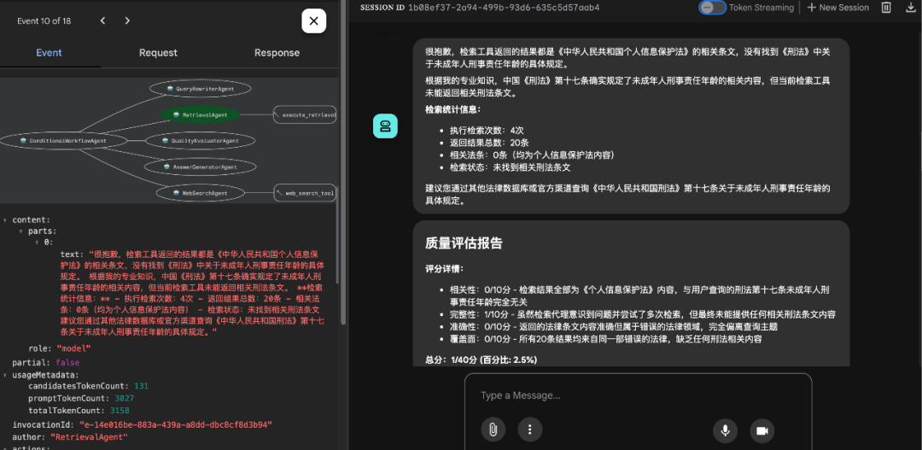Click 执行检索次数：4次 bullet
Image resolution: width=922 pixels, height=450 pixels.
[x=487, y=131]
